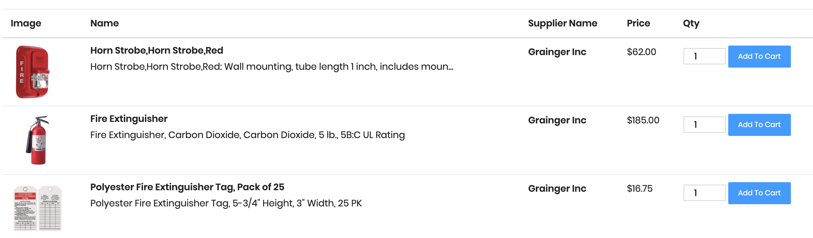Open the Fire Extinguisher Tag product image
813x238 pixels.
point(38,208)
